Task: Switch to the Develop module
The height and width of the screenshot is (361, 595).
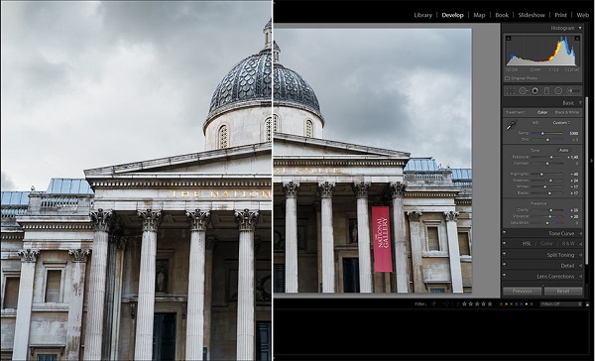Action: click(453, 15)
